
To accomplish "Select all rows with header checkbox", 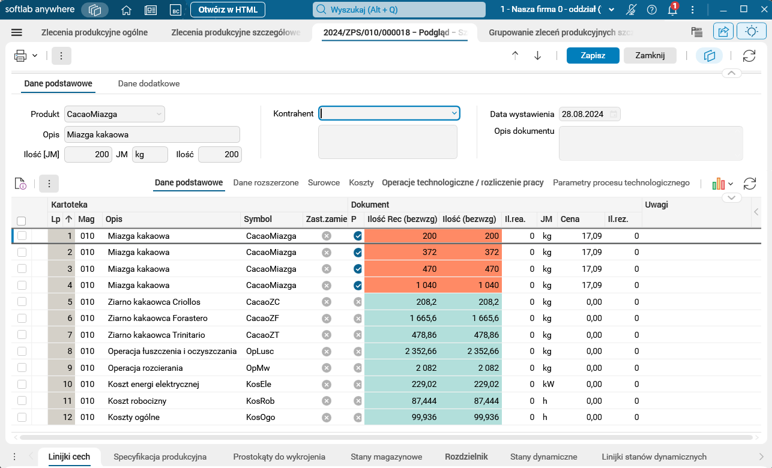I will click(x=22, y=220).
